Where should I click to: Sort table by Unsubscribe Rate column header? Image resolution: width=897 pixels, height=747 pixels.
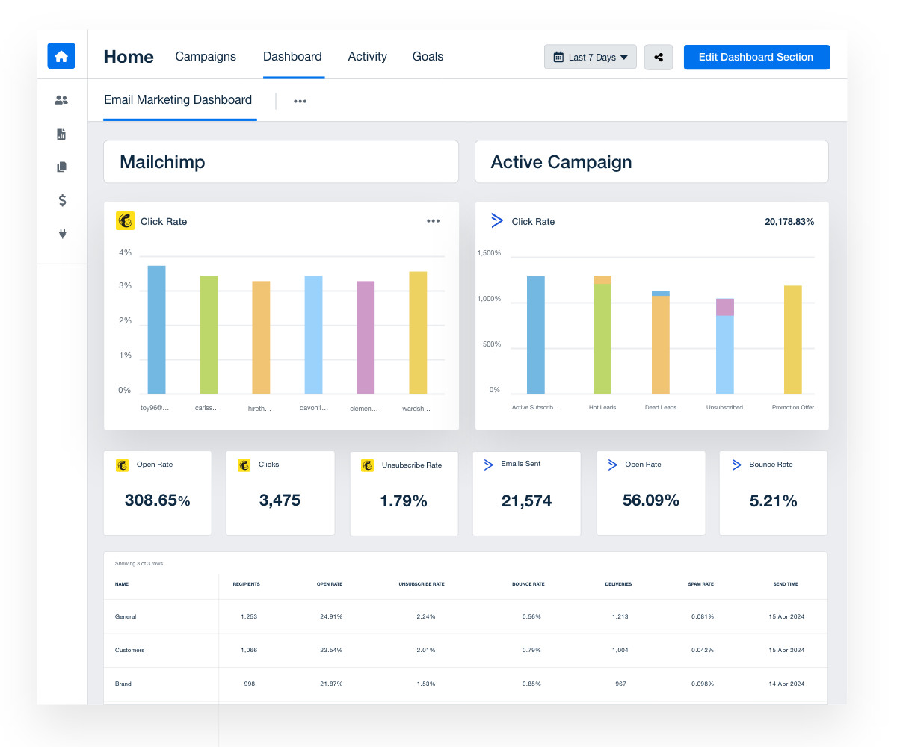tap(422, 583)
